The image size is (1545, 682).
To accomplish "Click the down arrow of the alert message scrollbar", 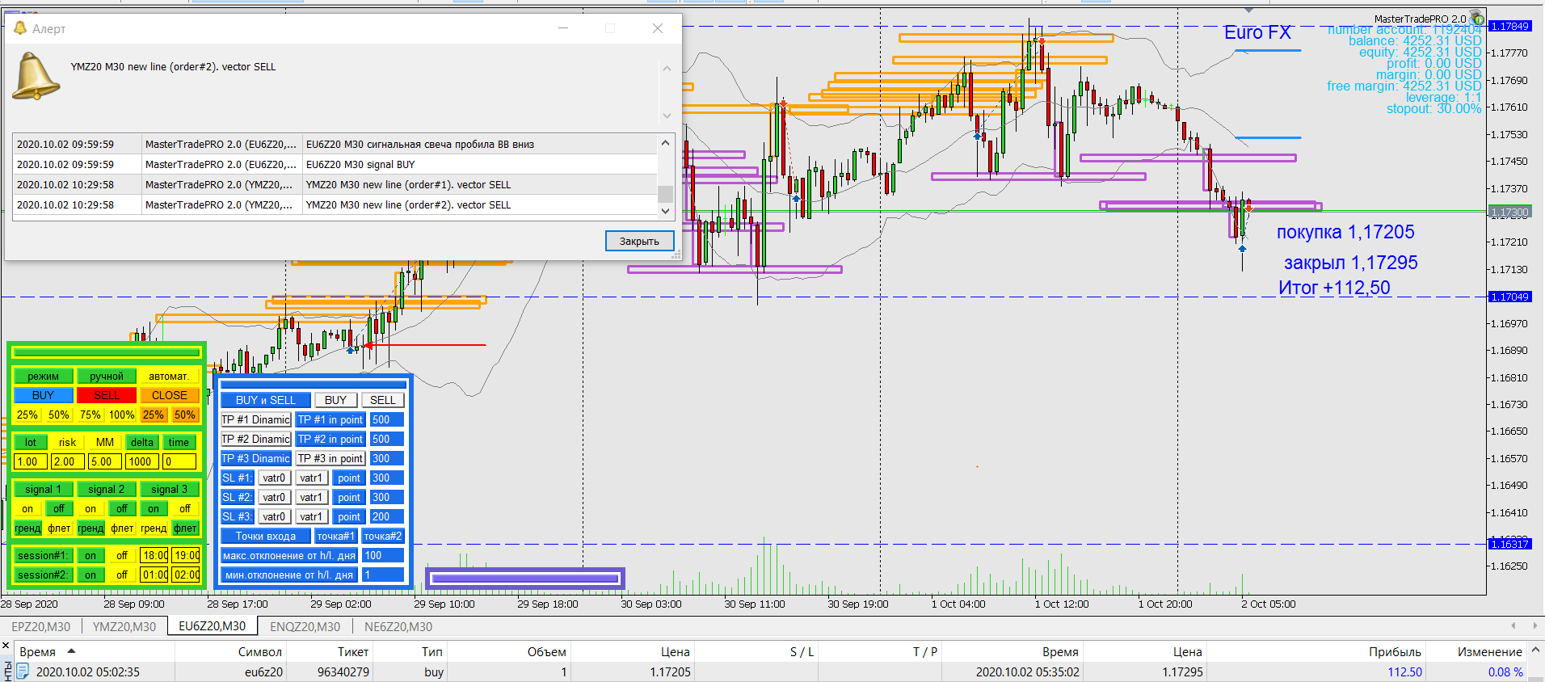I will (667, 116).
